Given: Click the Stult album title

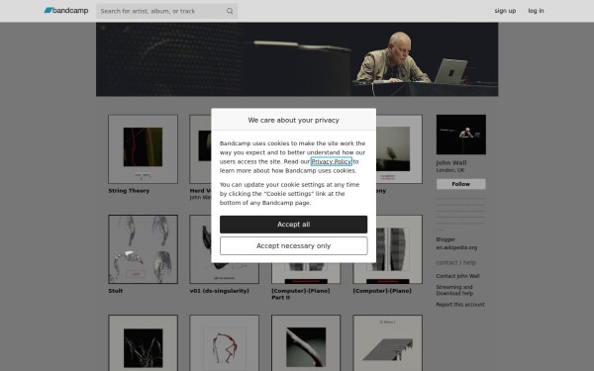Looking at the screenshot, I should (x=116, y=291).
